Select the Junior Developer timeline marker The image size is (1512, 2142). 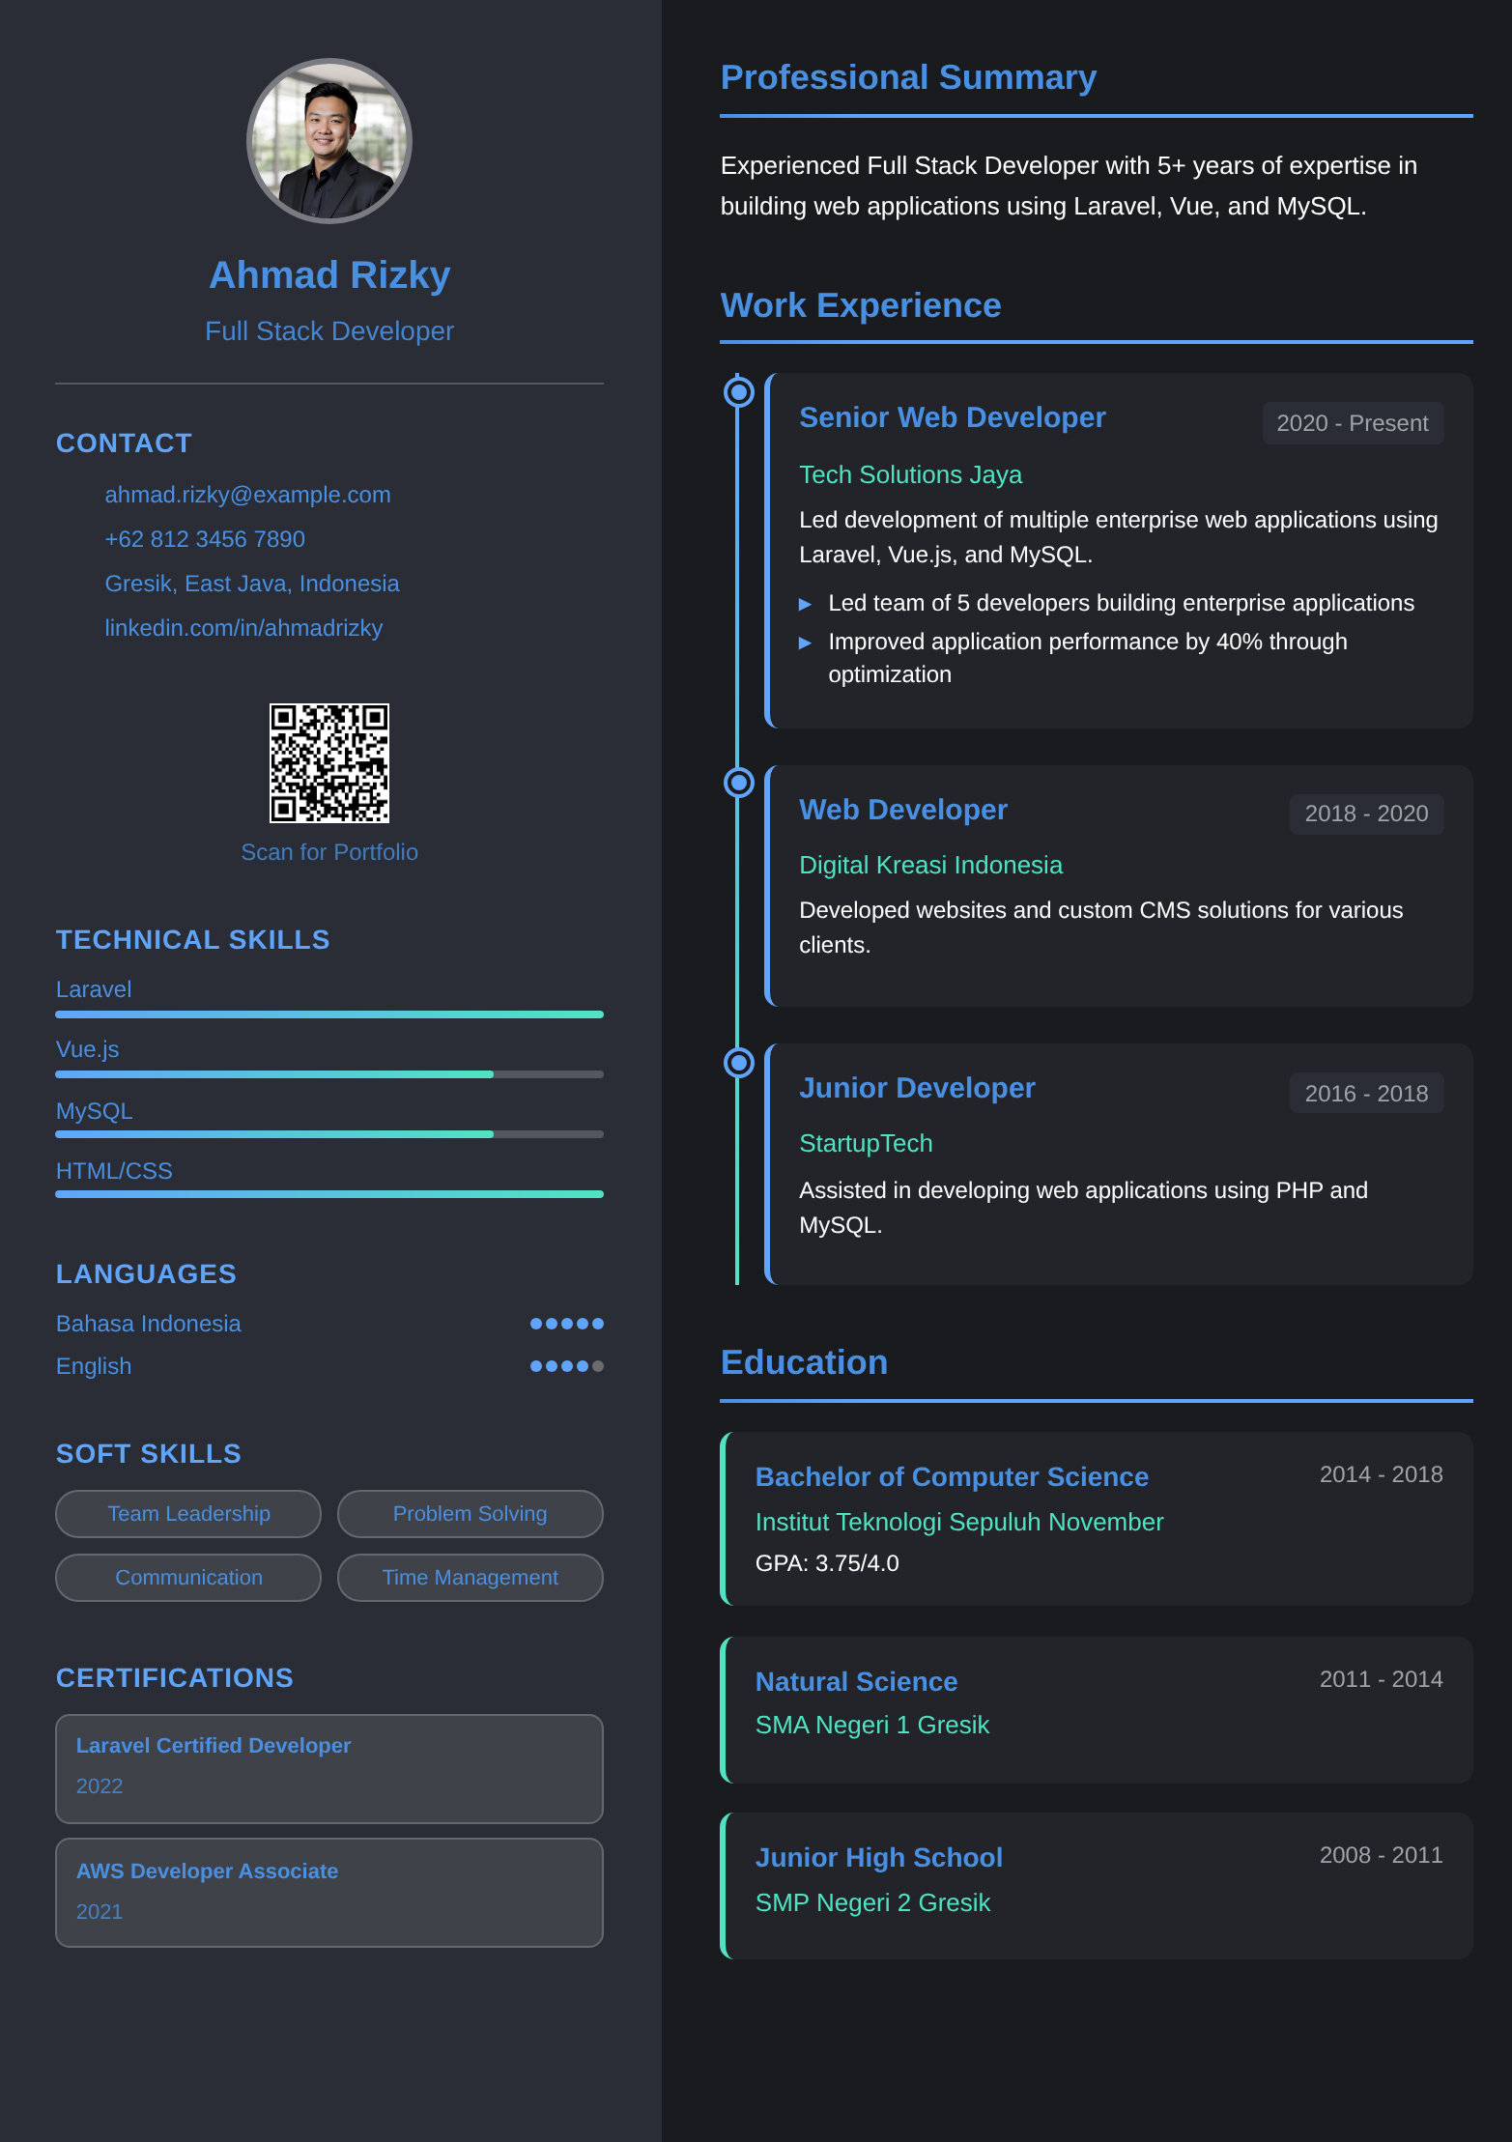[739, 1063]
